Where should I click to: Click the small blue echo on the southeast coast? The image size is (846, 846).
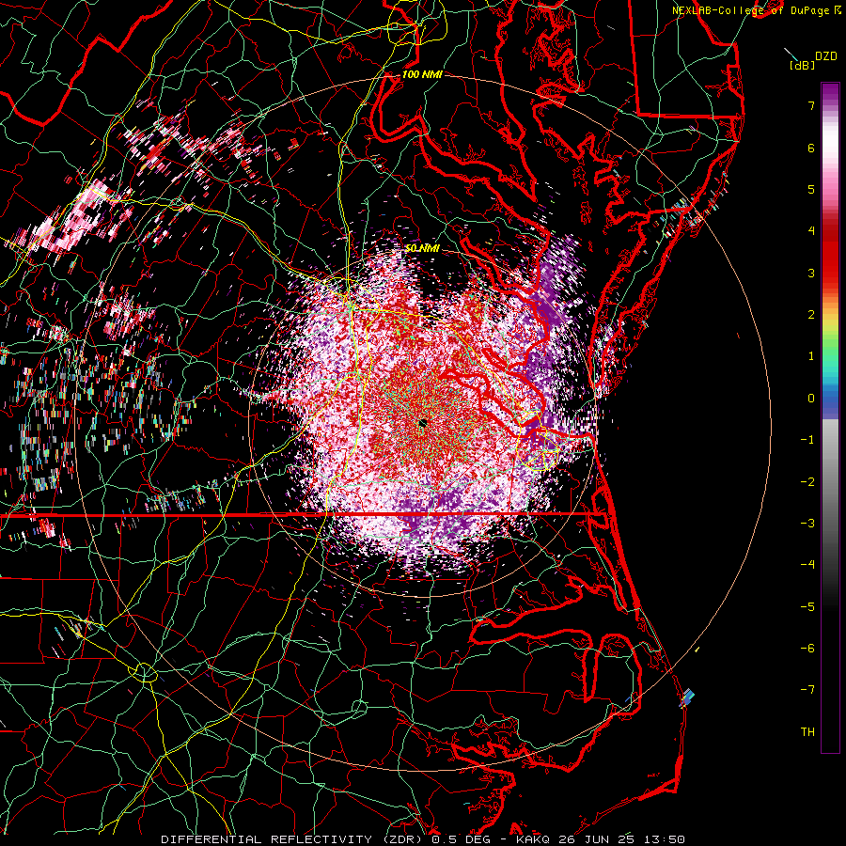[x=687, y=697]
